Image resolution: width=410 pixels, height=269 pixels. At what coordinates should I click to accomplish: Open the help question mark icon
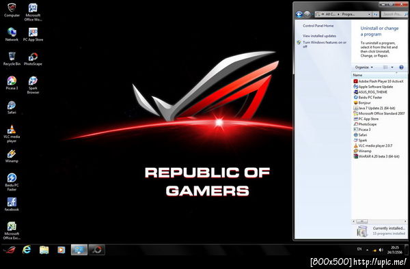[401, 68]
